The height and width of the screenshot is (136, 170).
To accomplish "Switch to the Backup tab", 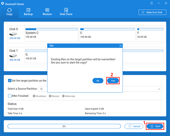I will (x=28, y=12).
